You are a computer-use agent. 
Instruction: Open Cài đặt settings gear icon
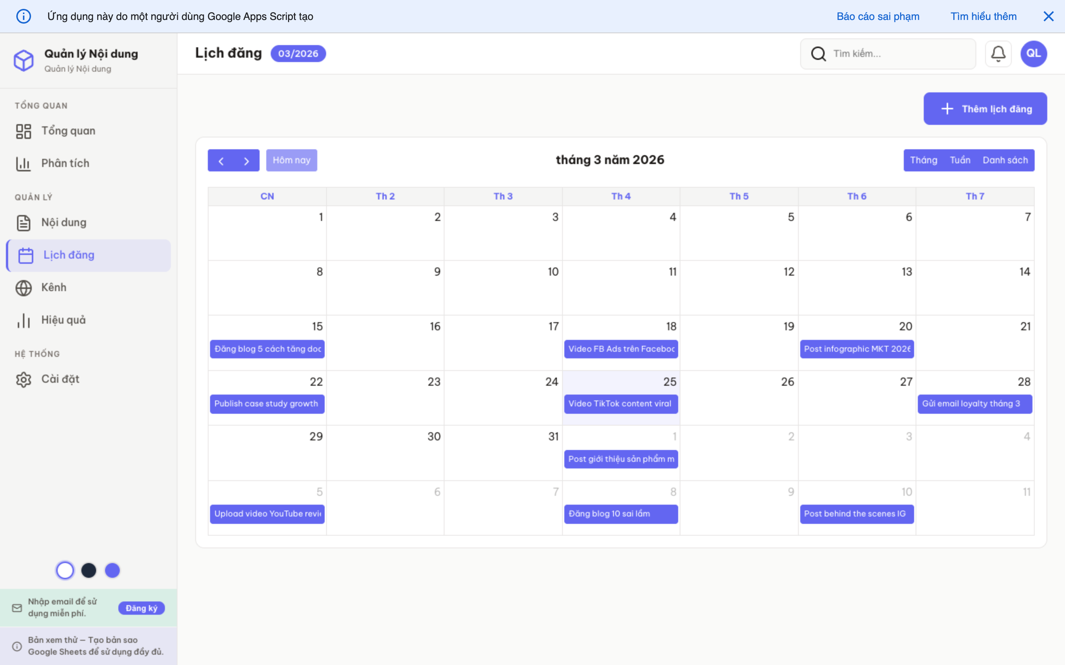[x=23, y=379]
